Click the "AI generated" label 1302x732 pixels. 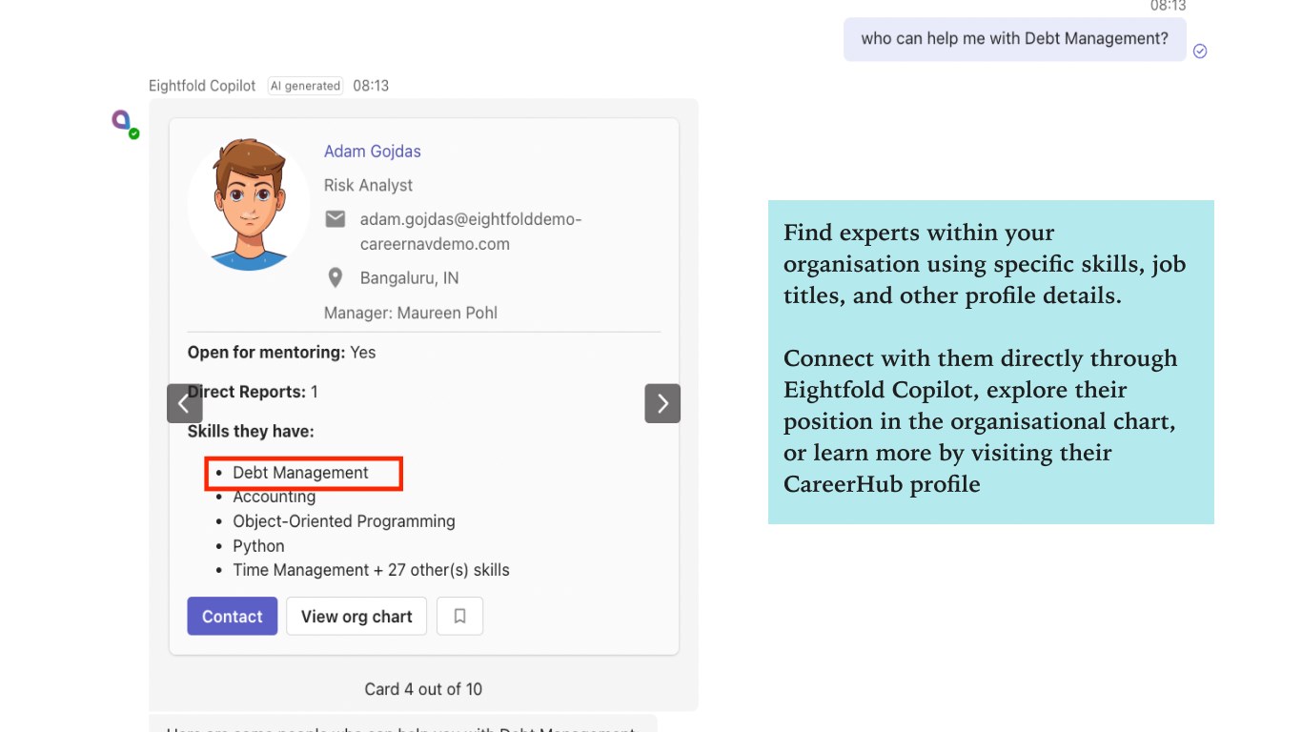[x=305, y=86]
